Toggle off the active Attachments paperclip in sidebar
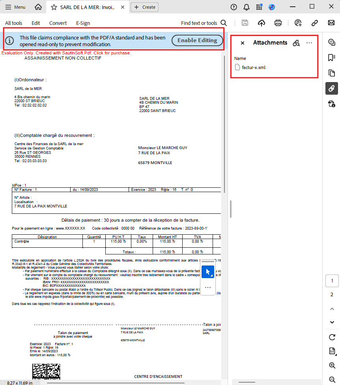 click(x=332, y=88)
